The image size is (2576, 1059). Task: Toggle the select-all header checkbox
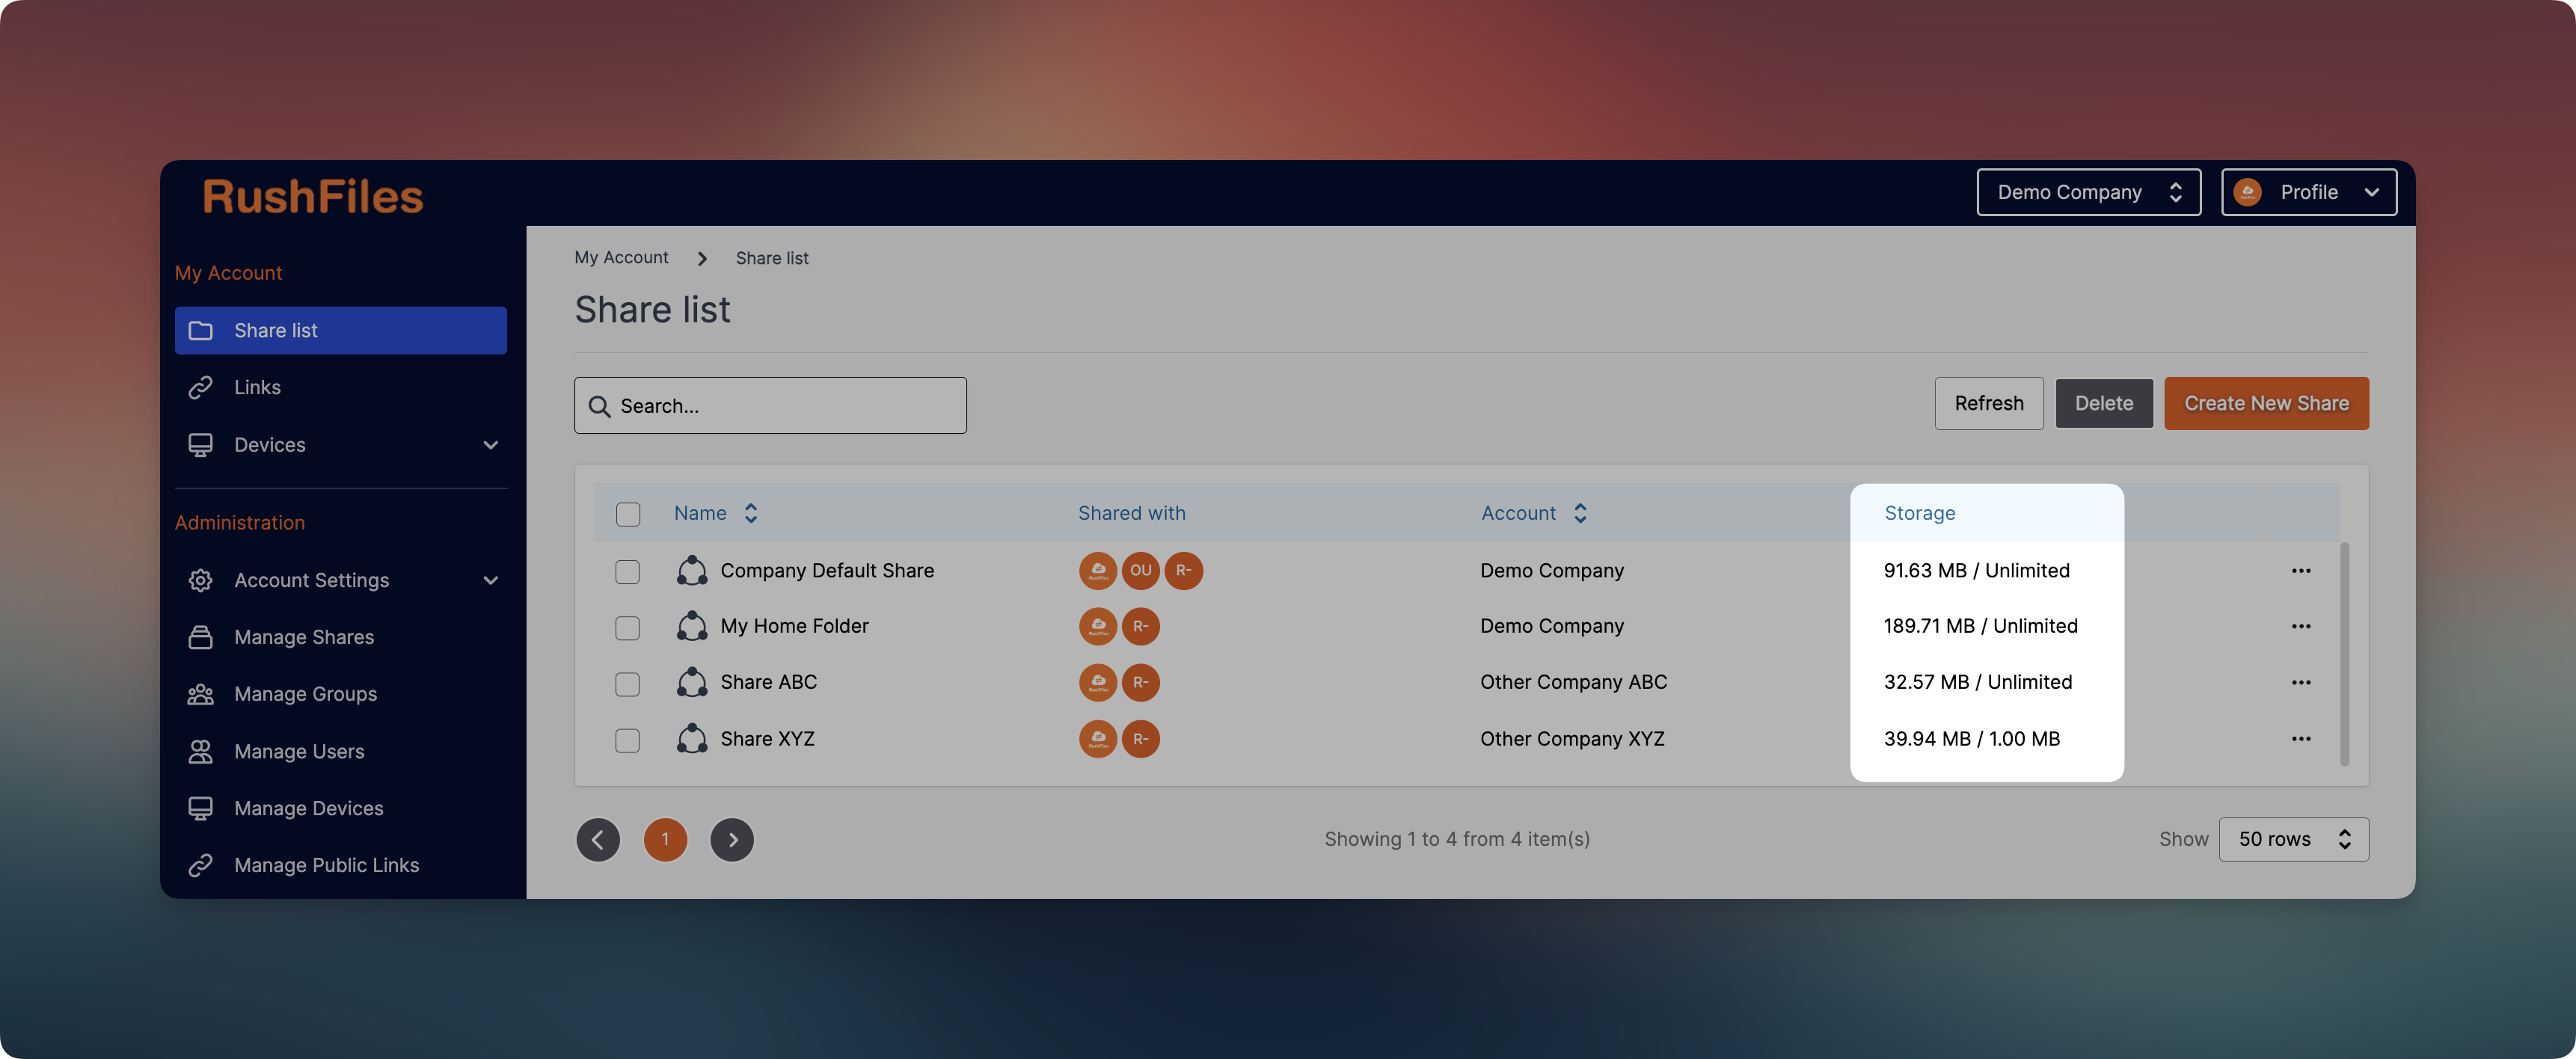point(627,514)
